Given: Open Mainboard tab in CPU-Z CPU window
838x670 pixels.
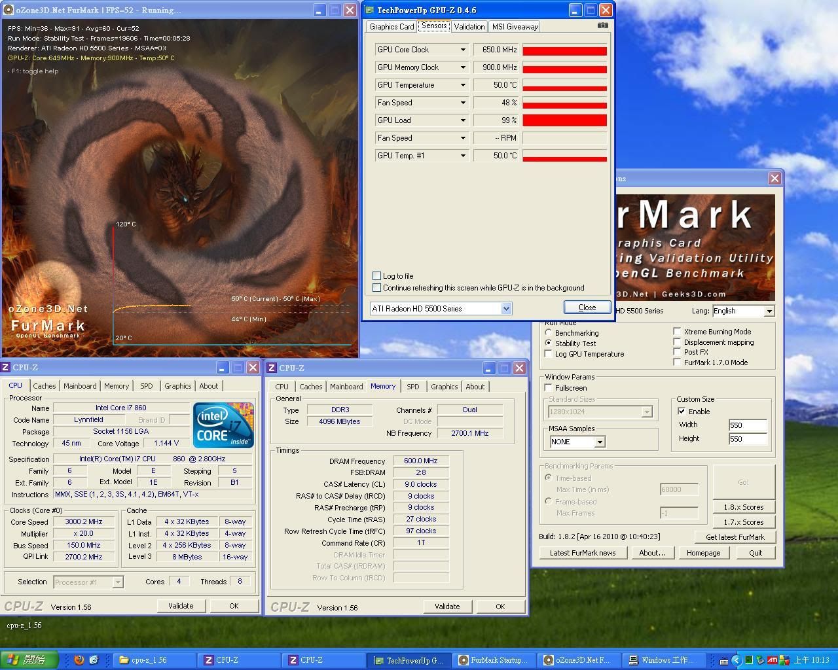Looking at the screenshot, I should click(80, 386).
